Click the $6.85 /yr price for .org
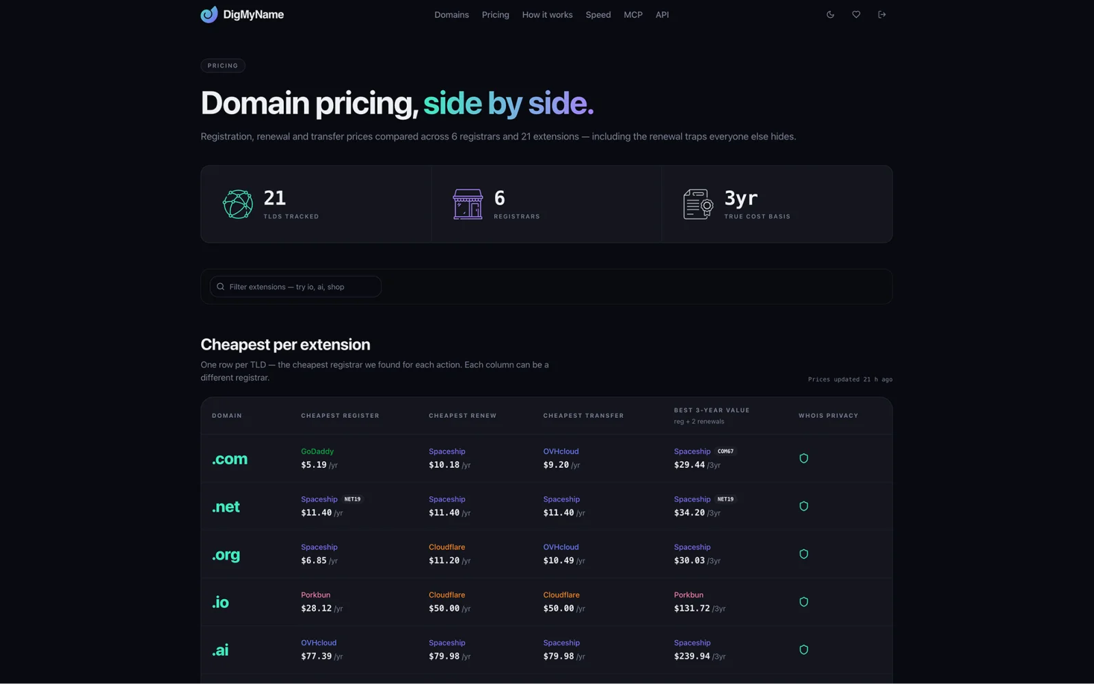Screen dimensions: 1094x684 [x=319, y=561]
